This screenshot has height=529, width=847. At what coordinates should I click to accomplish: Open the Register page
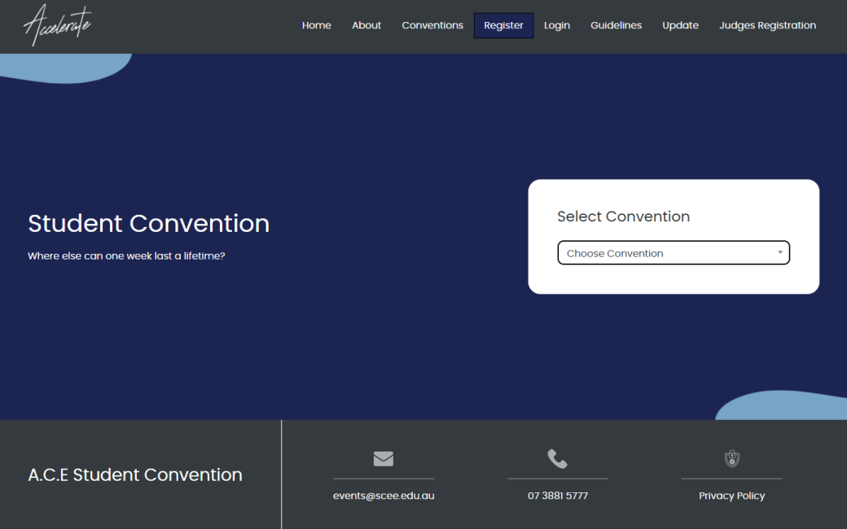tap(503, 25)
